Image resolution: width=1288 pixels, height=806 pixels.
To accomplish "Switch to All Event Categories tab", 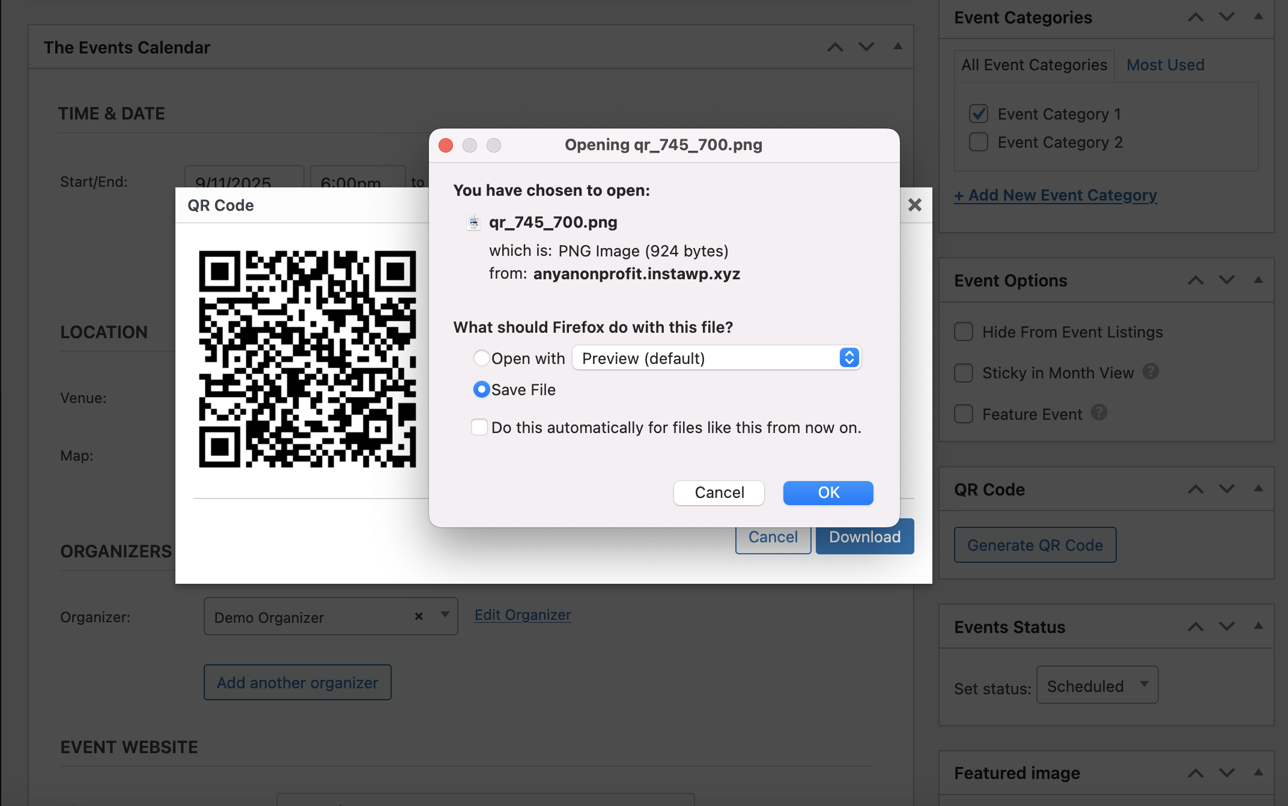I will [x=1034, y=65].
